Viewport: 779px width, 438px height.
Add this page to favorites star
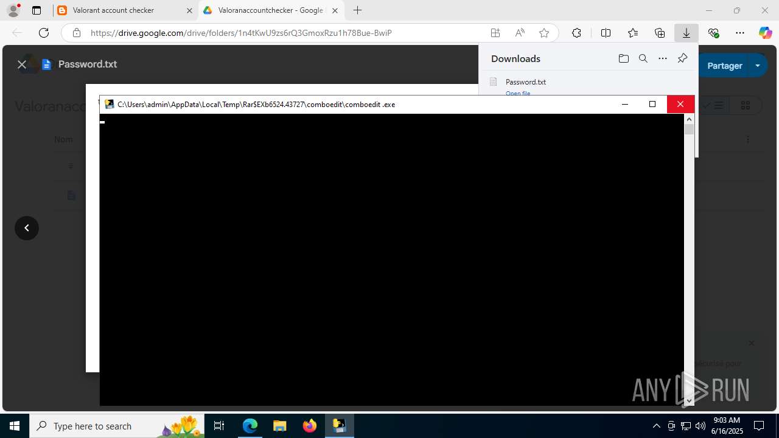point(544,33)
